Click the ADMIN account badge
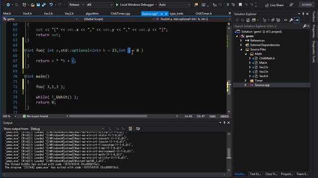 coord(307,4)
